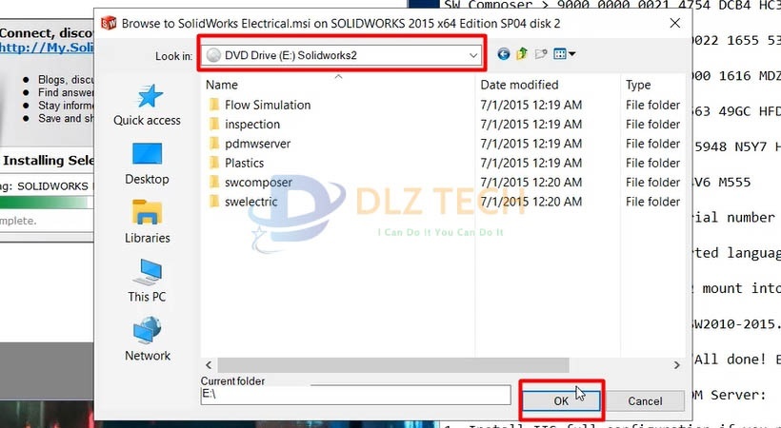781x428 pixels.
Task: Select the Plastics folder name
Action: pos(244,163)
